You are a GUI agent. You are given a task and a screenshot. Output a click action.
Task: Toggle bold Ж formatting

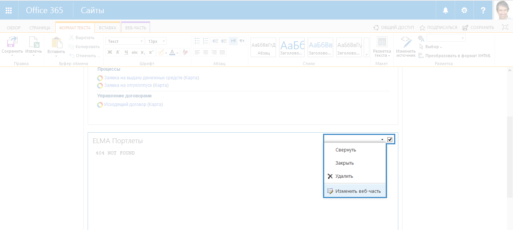[x=110, y=52]
